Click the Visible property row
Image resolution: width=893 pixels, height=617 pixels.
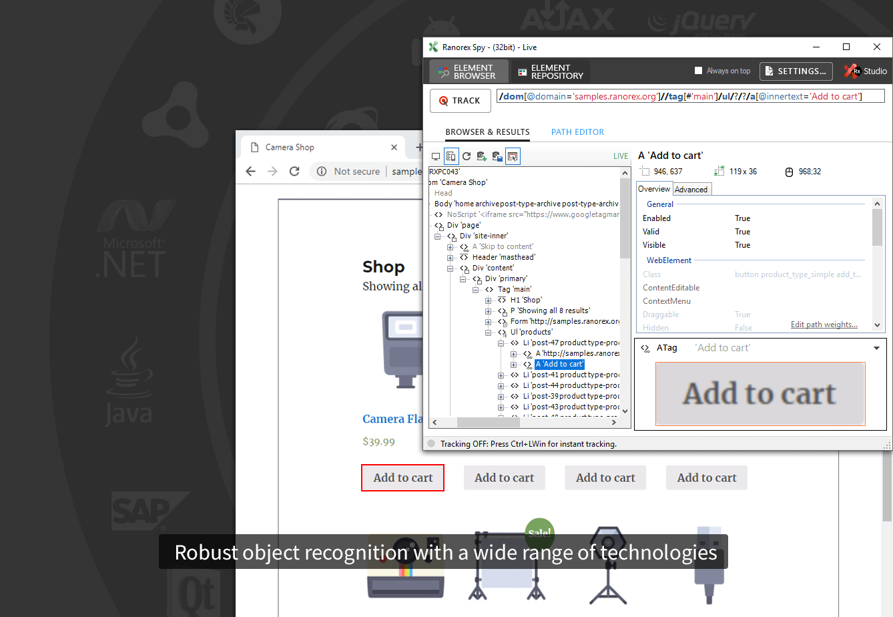[754, 245]
